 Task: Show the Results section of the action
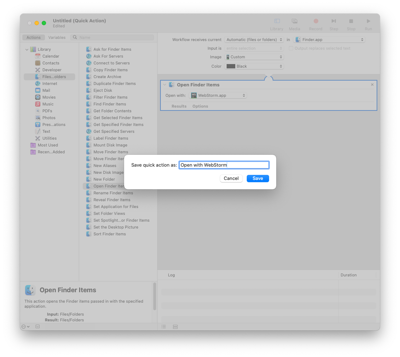point(179,106)
